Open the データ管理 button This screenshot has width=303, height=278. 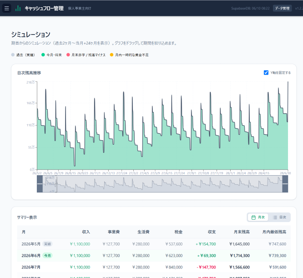click(282, 8)
